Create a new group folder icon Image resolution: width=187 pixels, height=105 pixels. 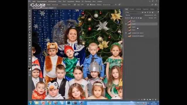pyautogui.click(x=150, y=99)
